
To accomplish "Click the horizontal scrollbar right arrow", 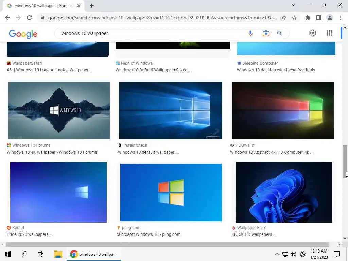I will pyautogui.click(x=339, y=245).
